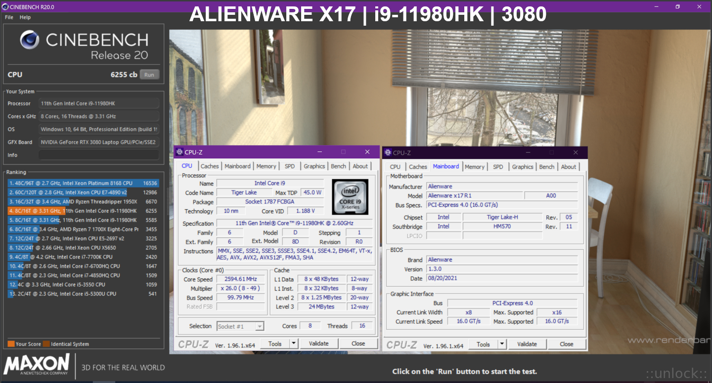Click the Cinebench sphere logo icon
The image size is (712, 383).
pos(30,40)
